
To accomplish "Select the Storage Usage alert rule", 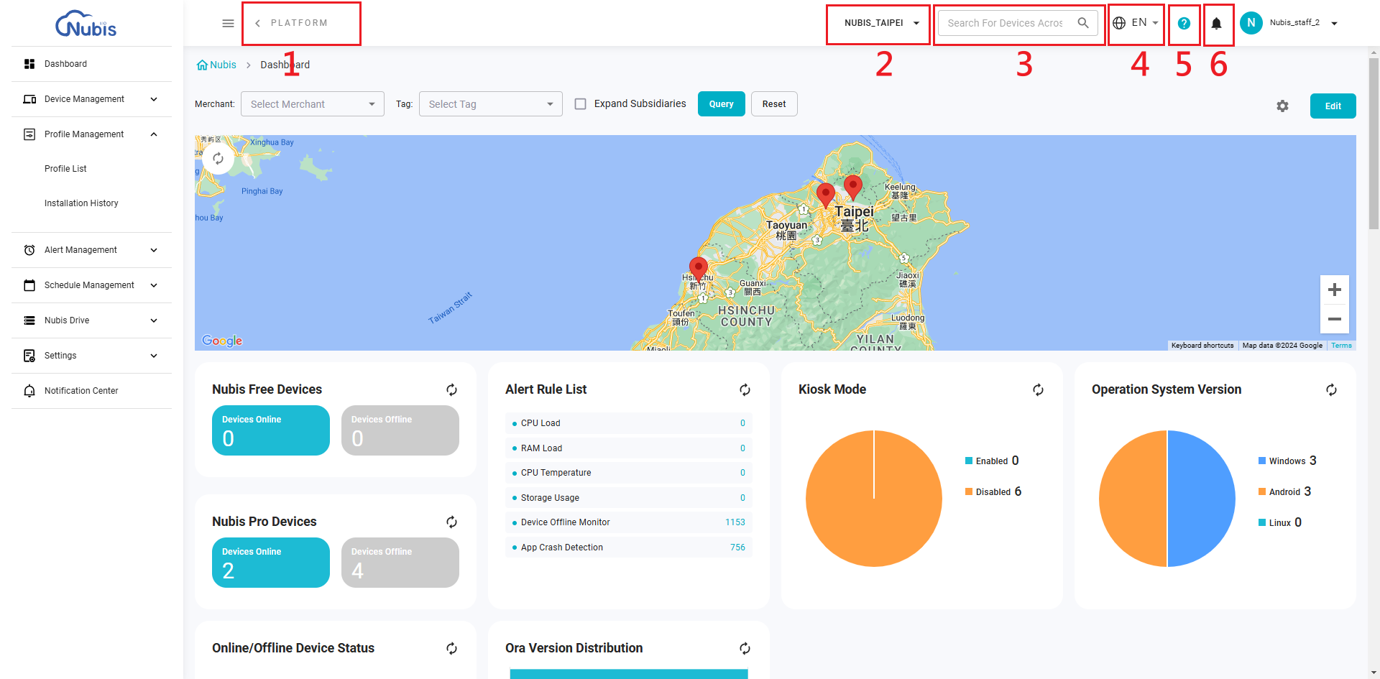I will [x=629, y=498].
